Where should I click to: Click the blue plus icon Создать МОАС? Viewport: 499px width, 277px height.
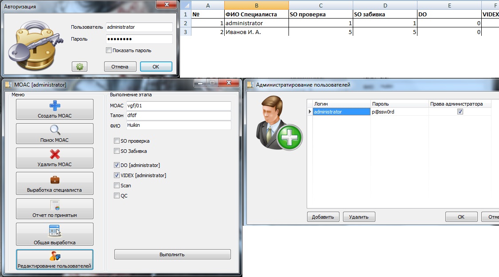[x=55, y=106]
